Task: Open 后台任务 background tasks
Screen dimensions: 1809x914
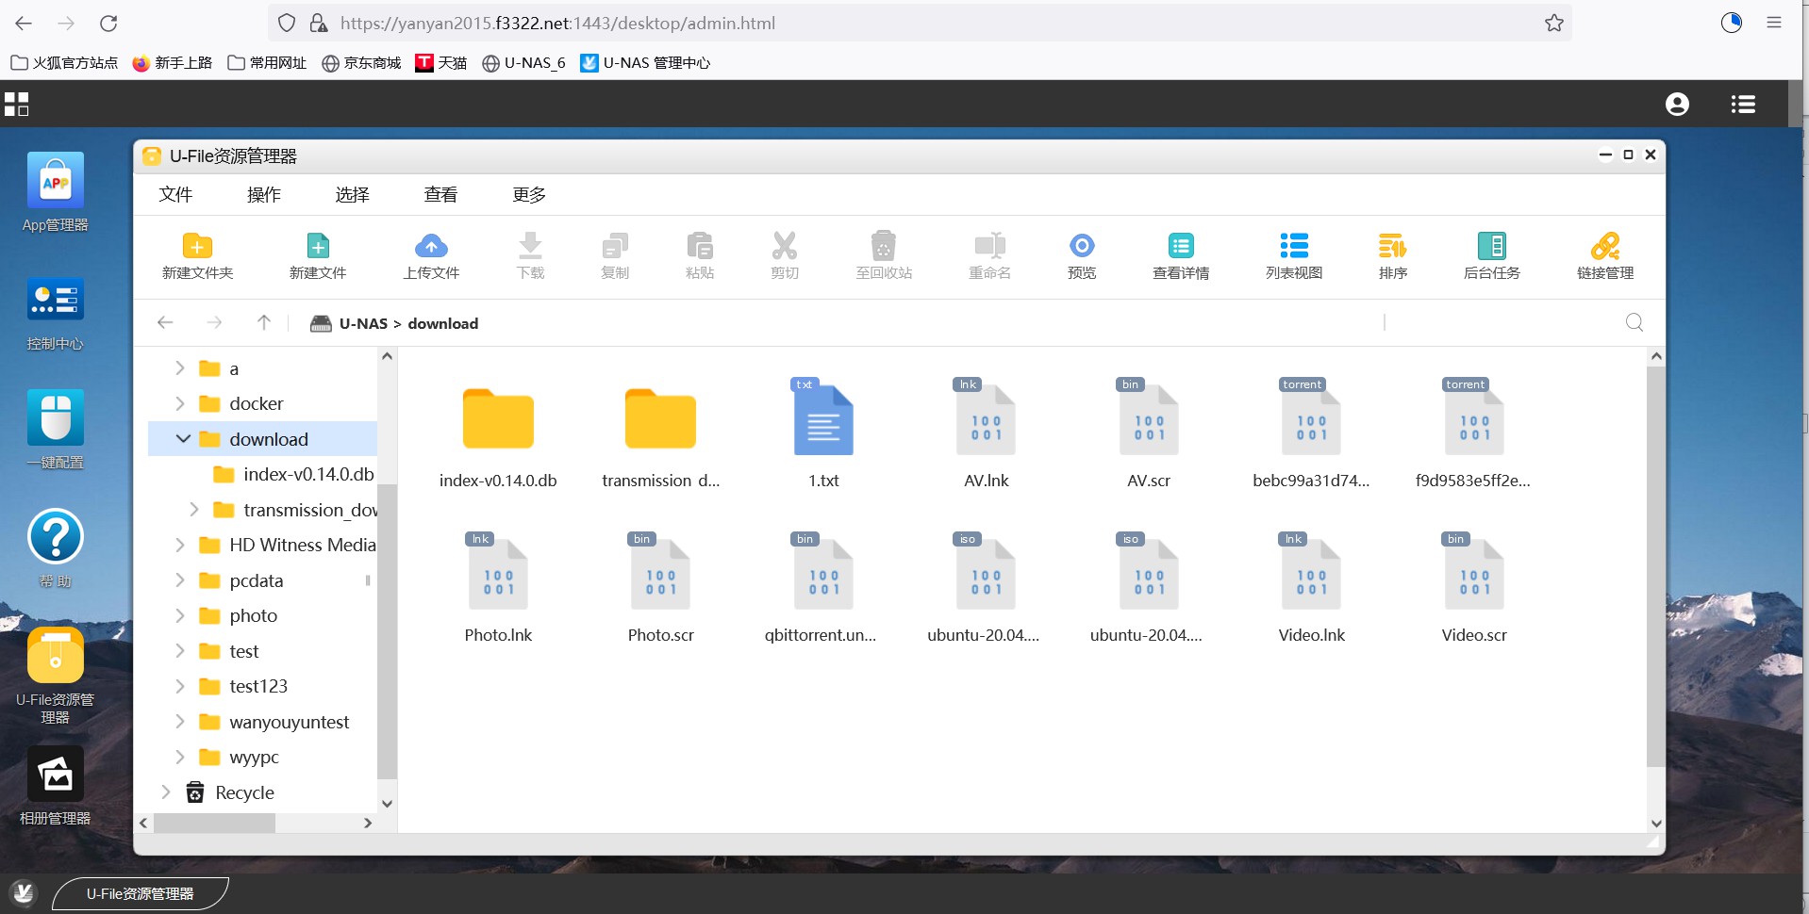Action: pos(1491,247)
